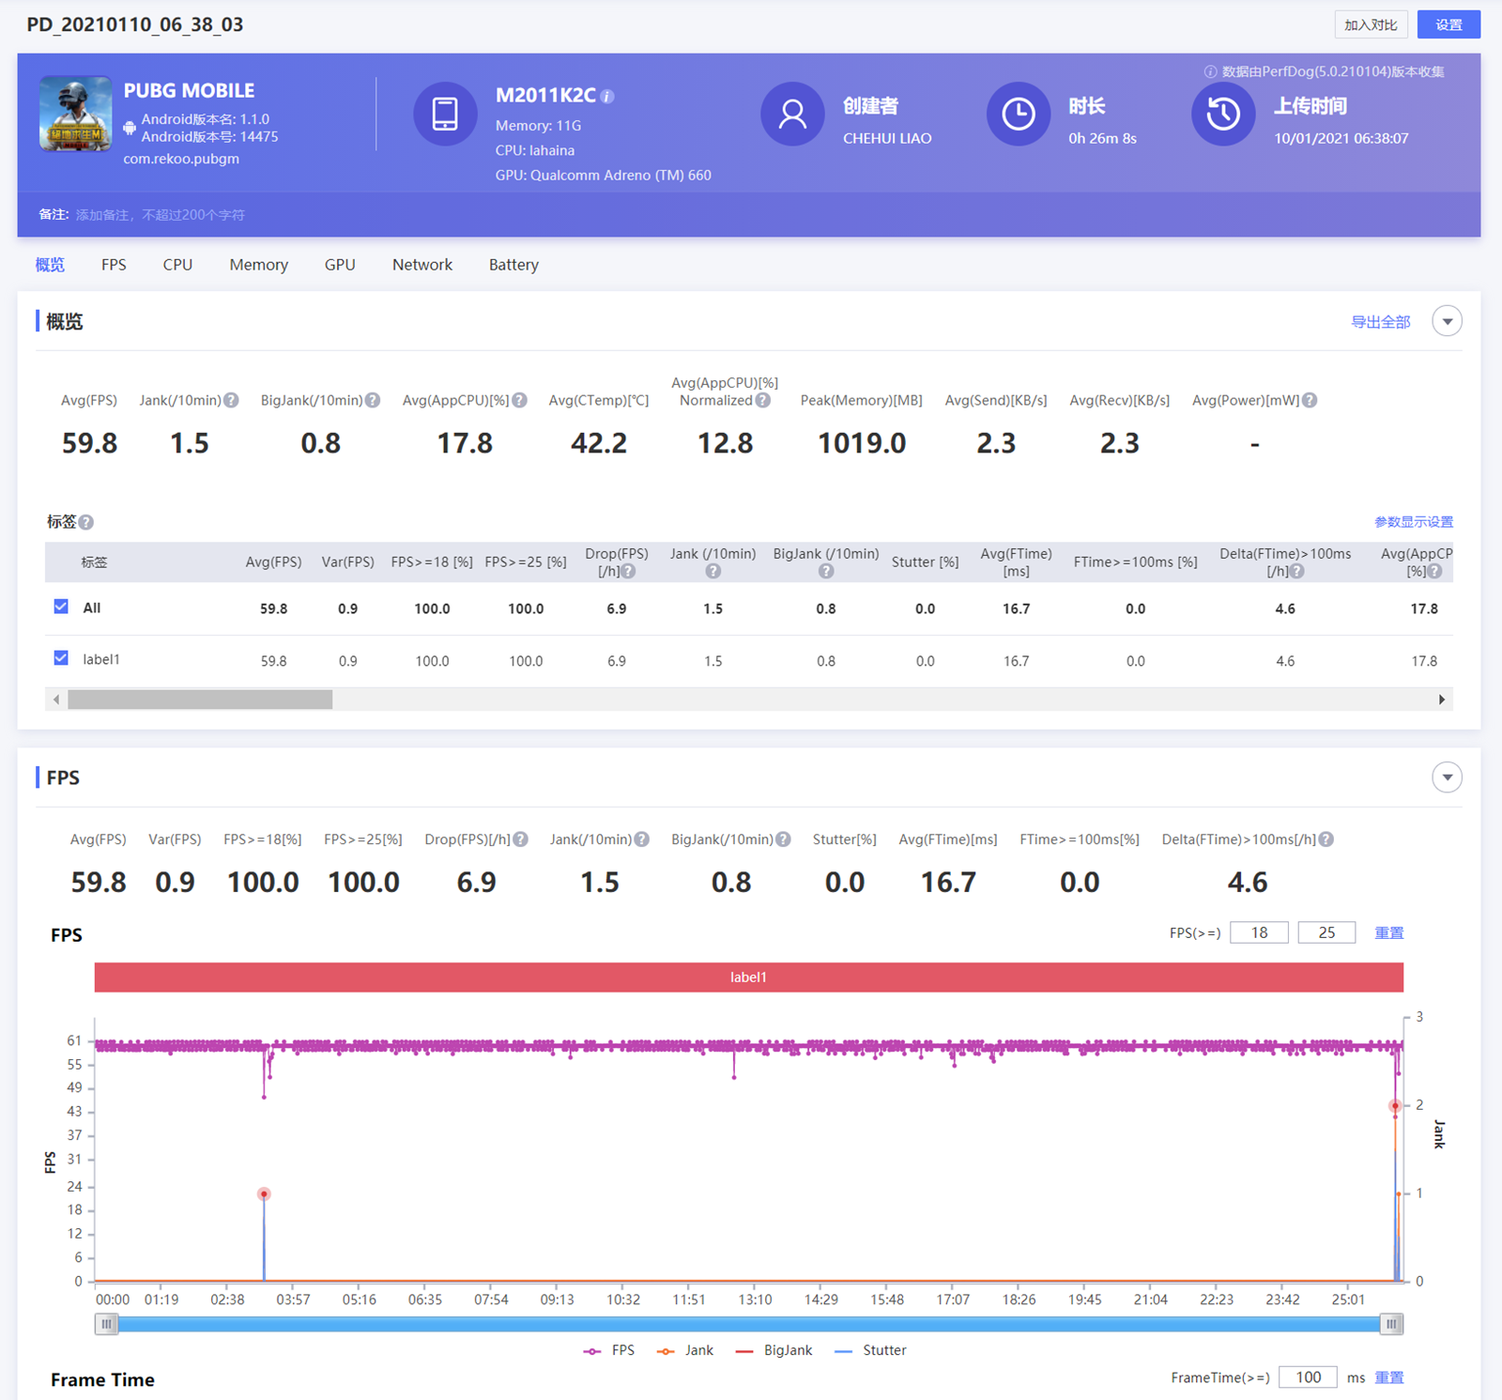Open the Battery tab

click(x=513, y=265)
